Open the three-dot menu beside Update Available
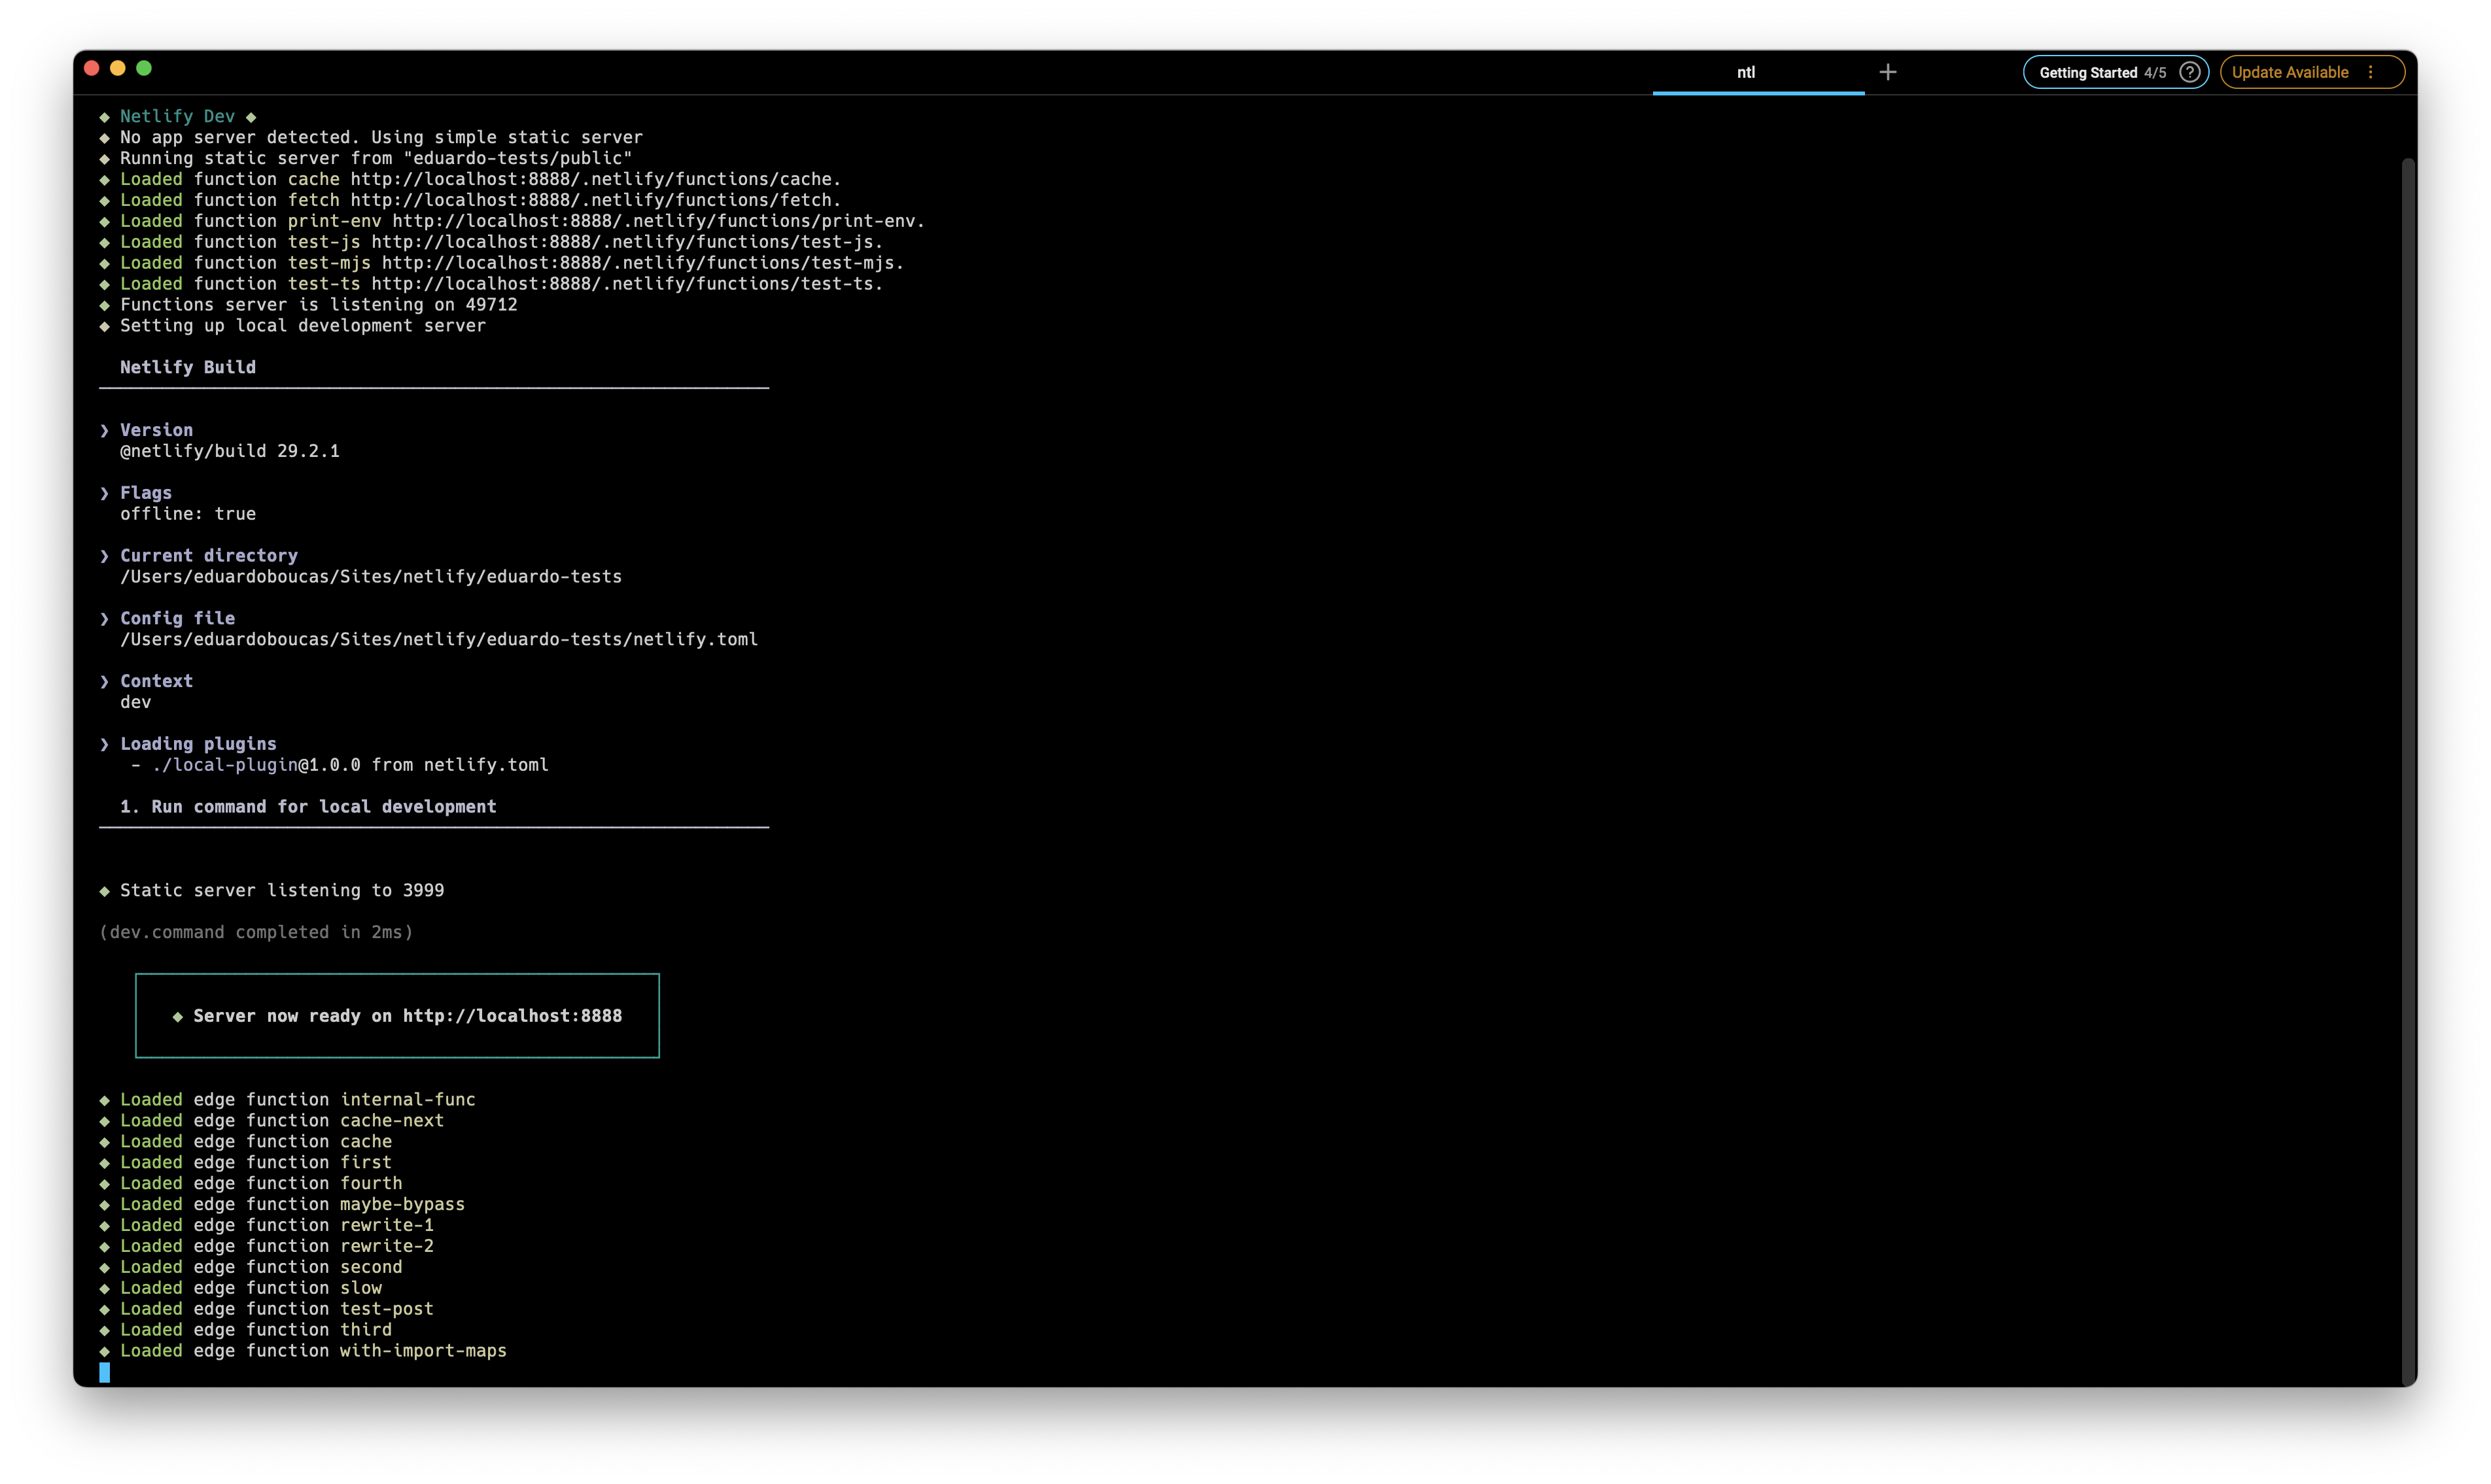 (x=2370, y=72)
